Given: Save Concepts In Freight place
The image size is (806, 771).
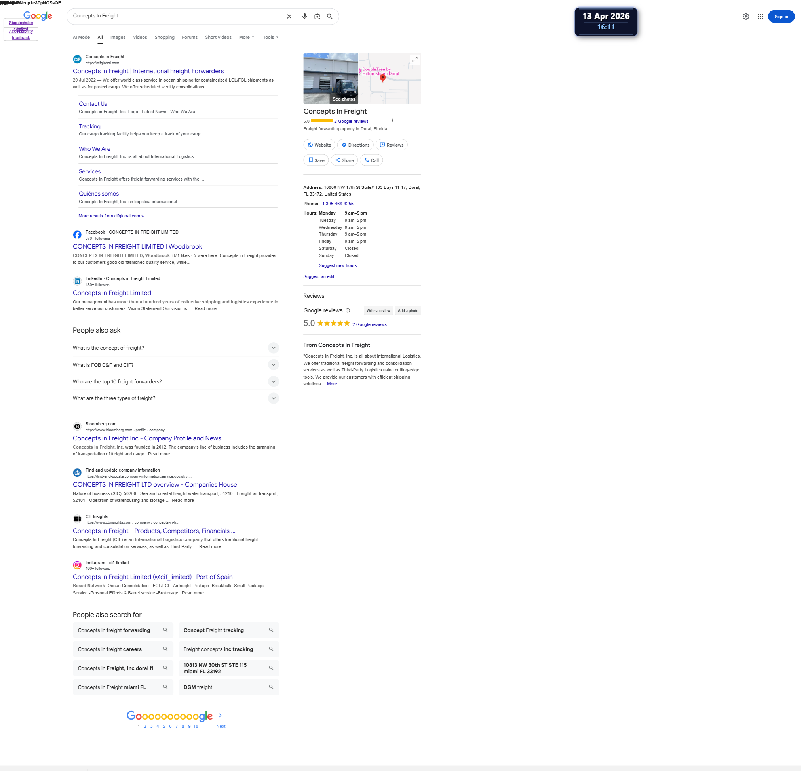Looking at the screenshot, I should 316,160.
